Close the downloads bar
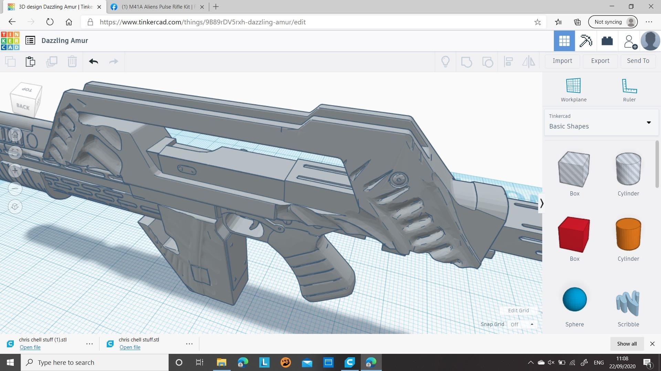Viewport: 661px width, 371px height. coord(652,344)
